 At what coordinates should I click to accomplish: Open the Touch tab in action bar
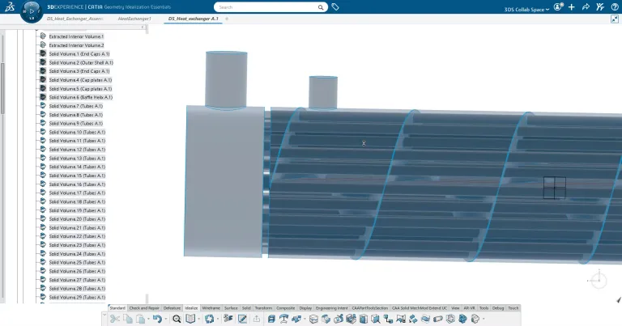click(513, 307)
